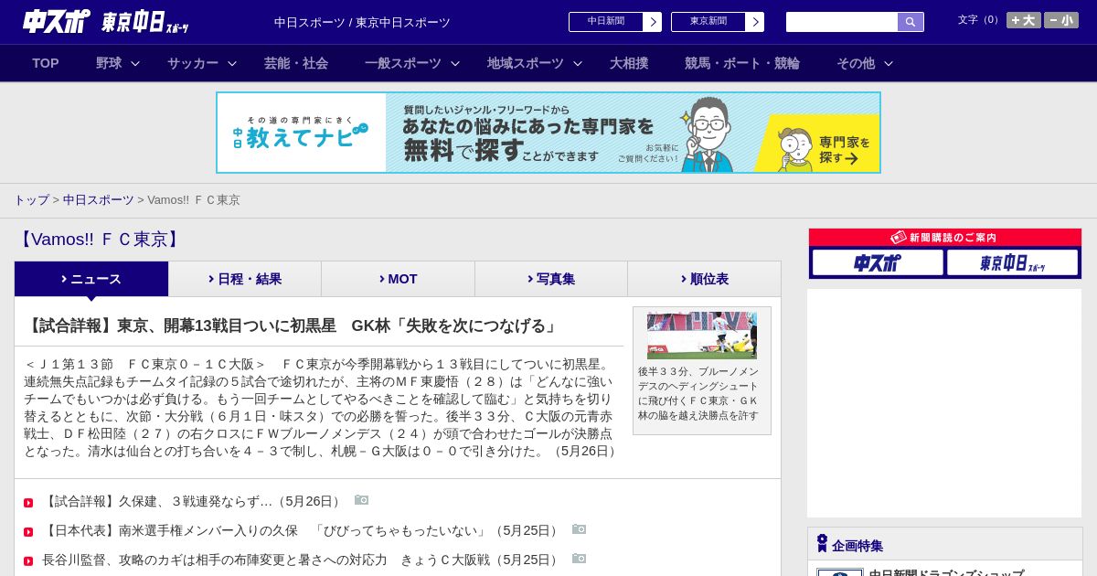Image resolution: width=1097 pixels, height=576 pixels.
Task: Click the 東京中日スポーツ logo in header
Action: [x=144, y=22]
